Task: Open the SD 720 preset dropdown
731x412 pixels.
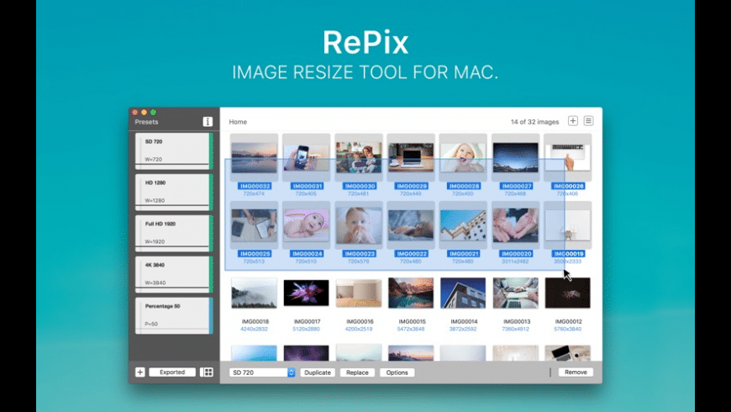Action: tap(262, 372)
